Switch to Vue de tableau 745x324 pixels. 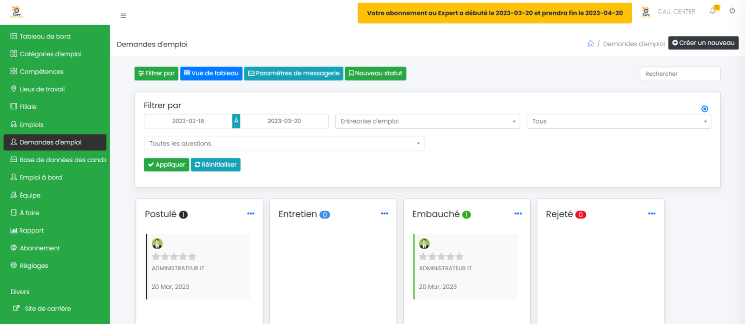[211, 73]
